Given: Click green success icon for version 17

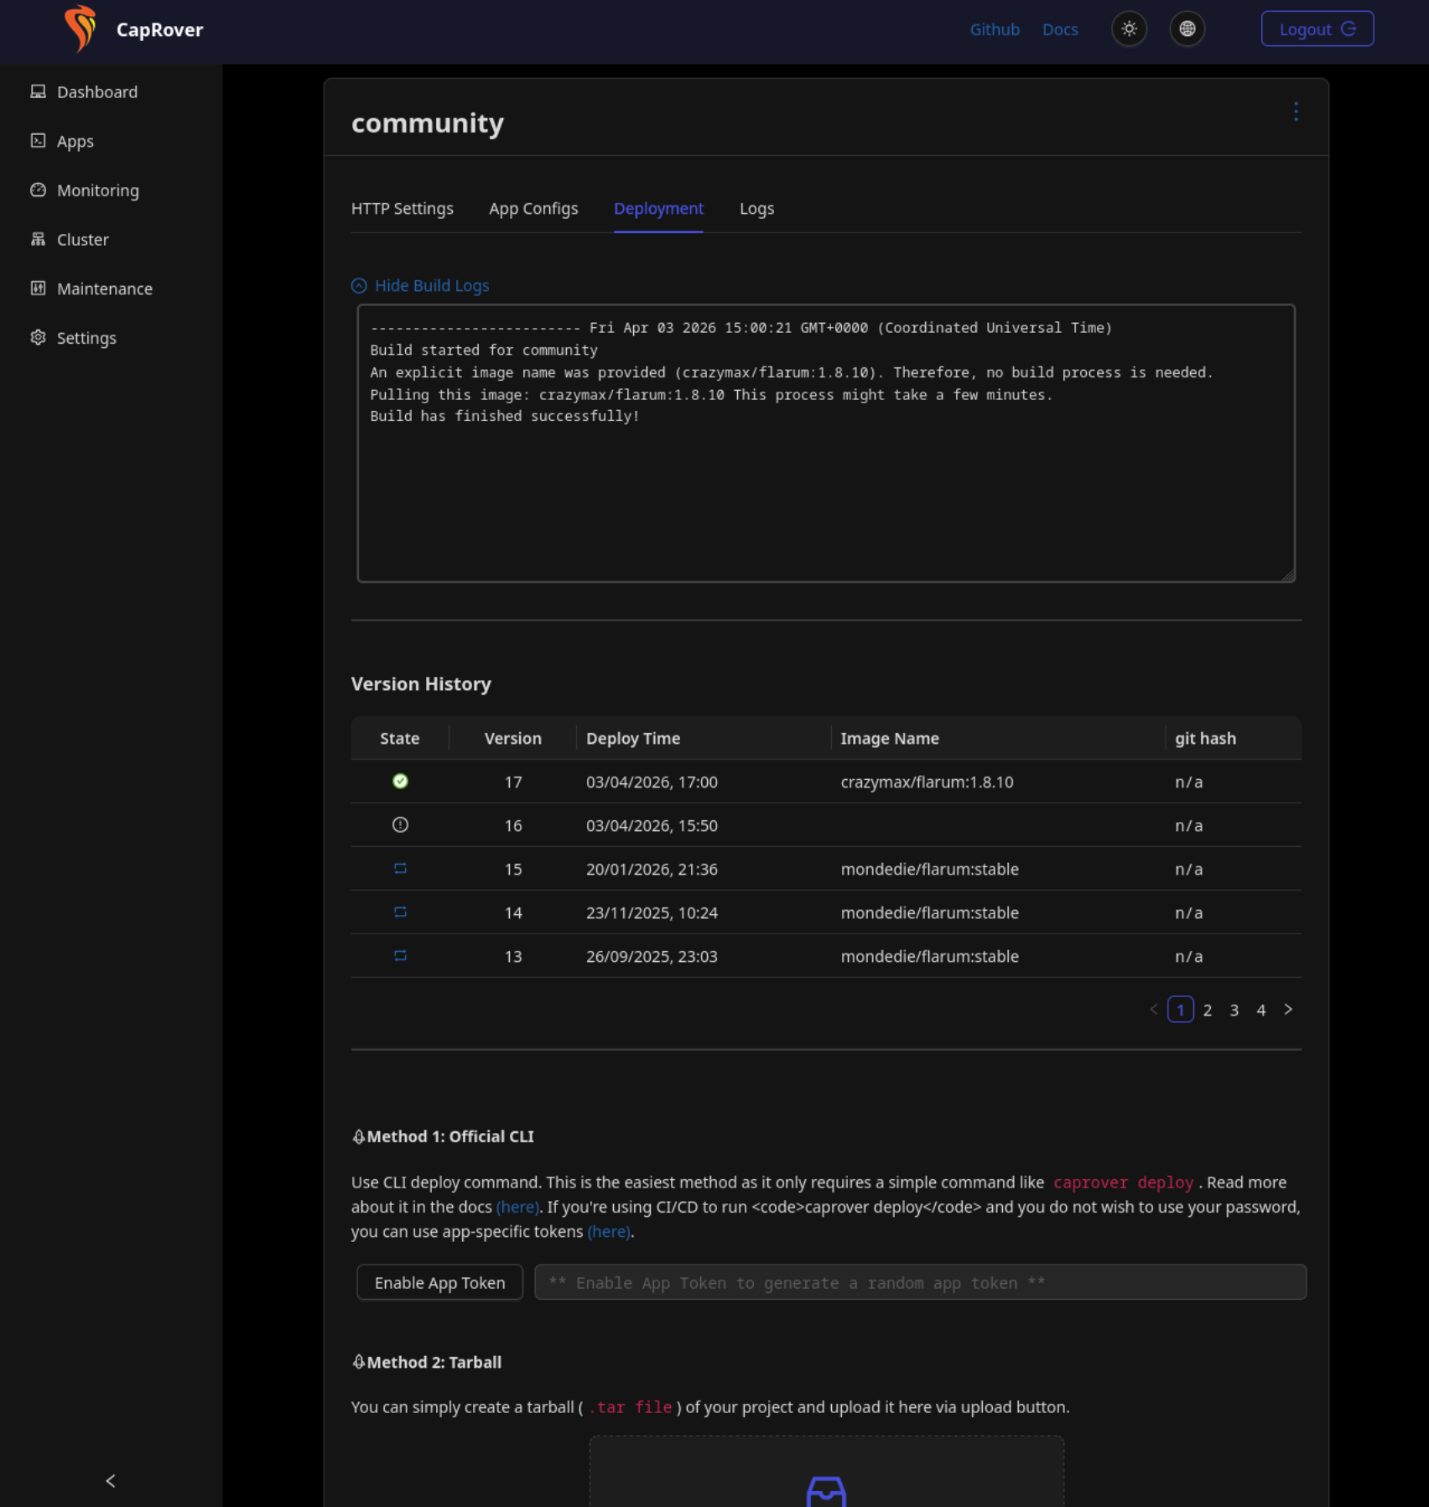Looking at the screenshot, I should pos(400,782).
